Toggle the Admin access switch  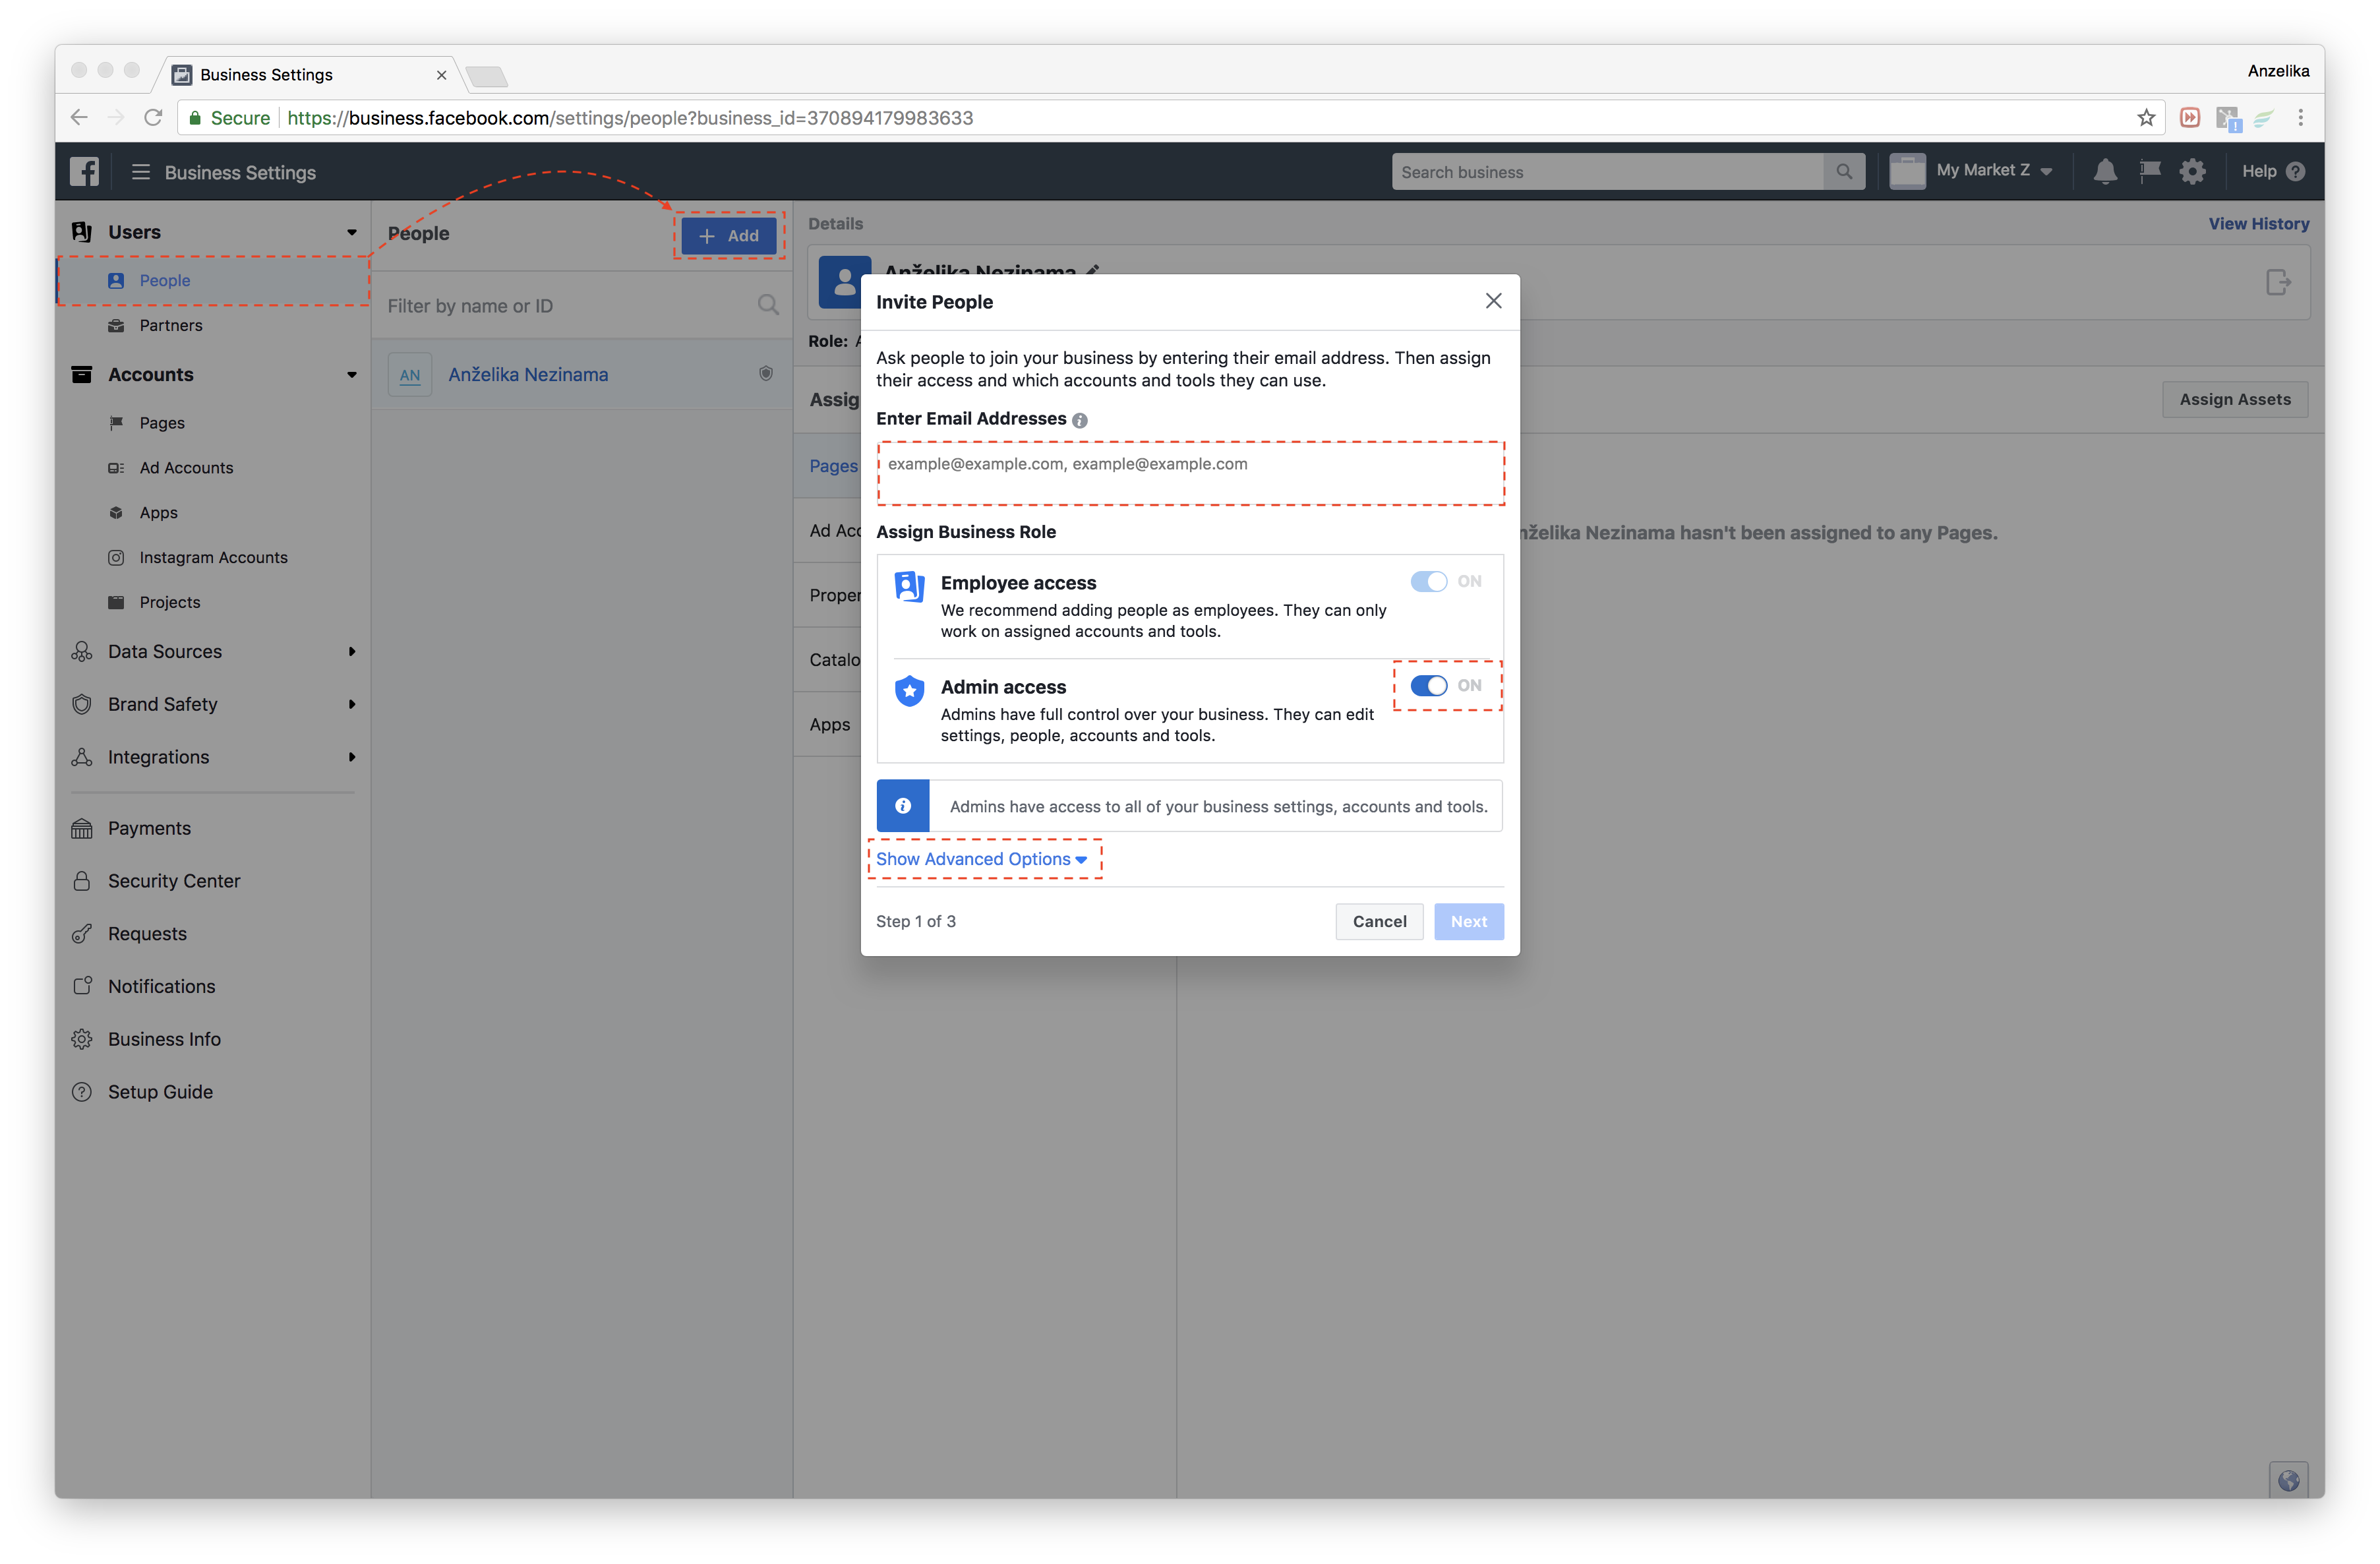[x=1428, y=685]
